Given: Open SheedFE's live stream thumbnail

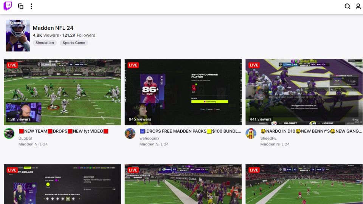Looking at the screenshot, I should pos(304,92).
